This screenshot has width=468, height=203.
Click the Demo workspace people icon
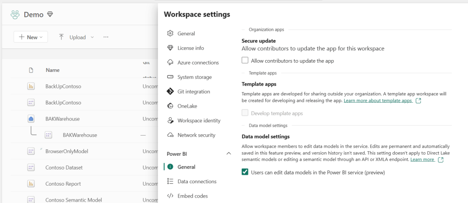click(x=16, y=15)
